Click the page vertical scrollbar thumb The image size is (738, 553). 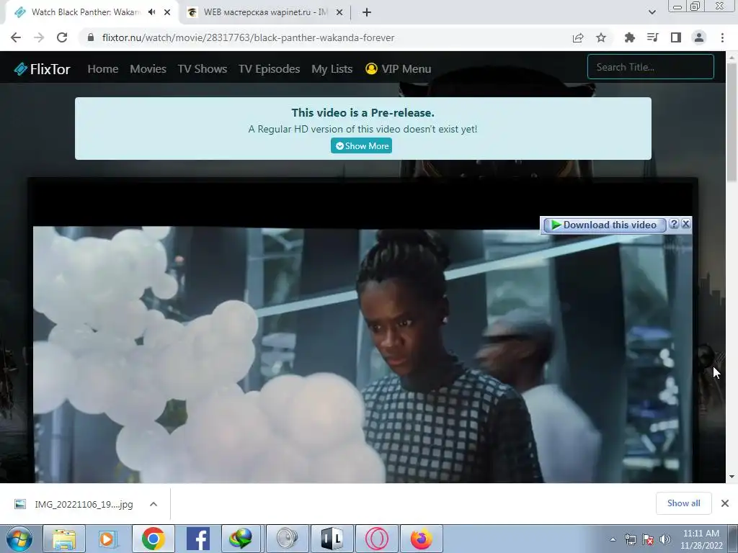click(x=732, y=122)
